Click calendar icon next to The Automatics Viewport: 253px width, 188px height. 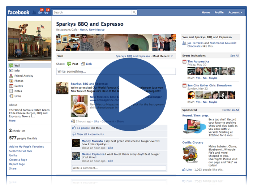click(184, 61)
